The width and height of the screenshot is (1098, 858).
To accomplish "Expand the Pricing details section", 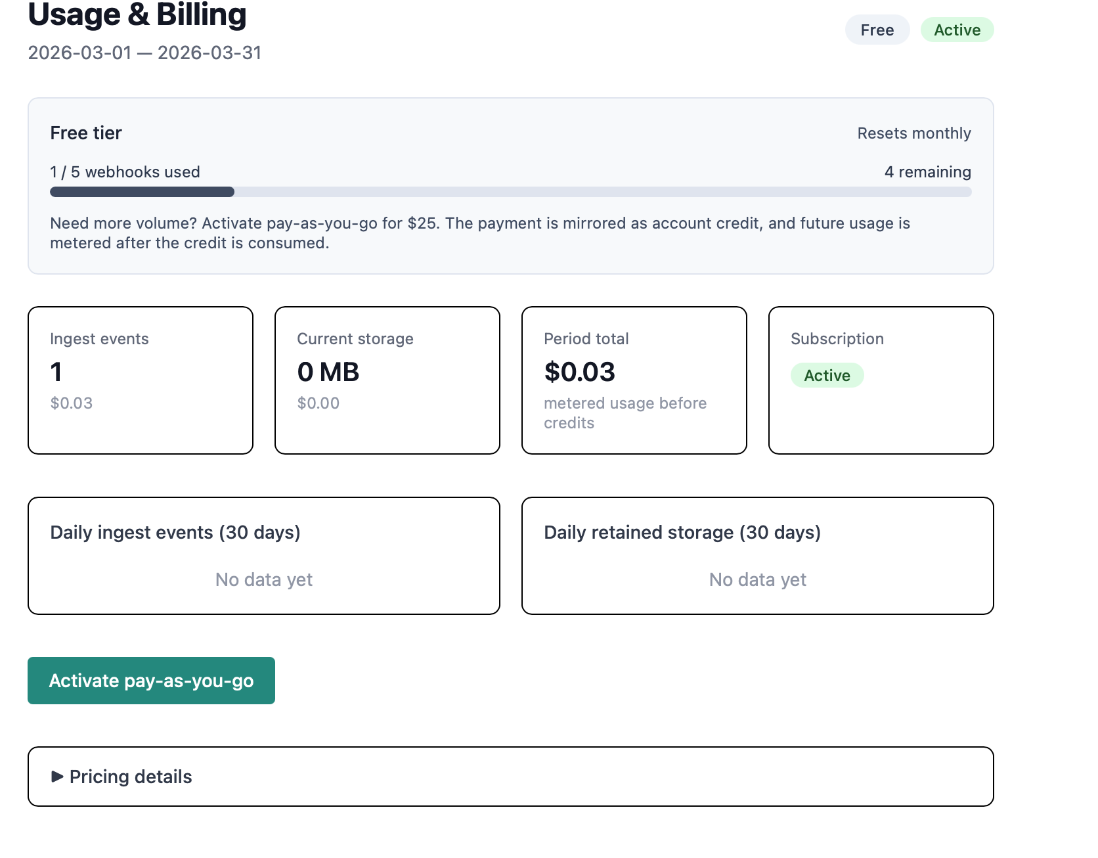I will point(130,777).
